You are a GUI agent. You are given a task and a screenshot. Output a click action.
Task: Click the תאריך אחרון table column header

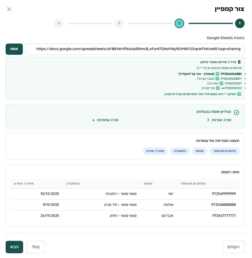coord(24,184)
